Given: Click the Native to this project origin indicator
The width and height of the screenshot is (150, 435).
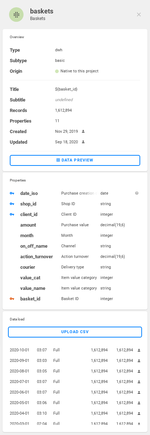Looking at the screenshot, I should 77,71.
